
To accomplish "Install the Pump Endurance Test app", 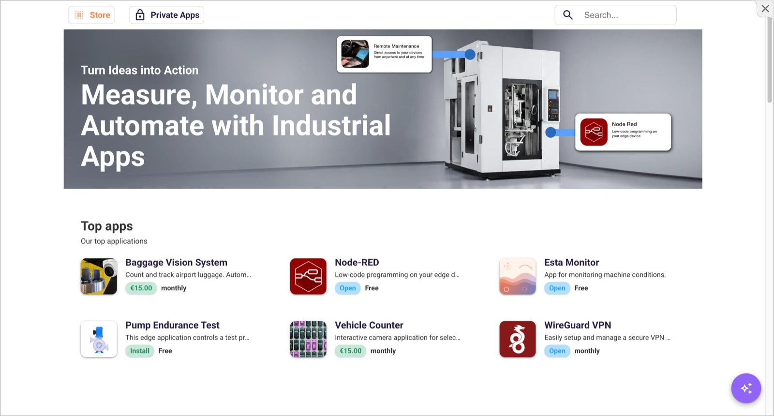I will point(139,351).
